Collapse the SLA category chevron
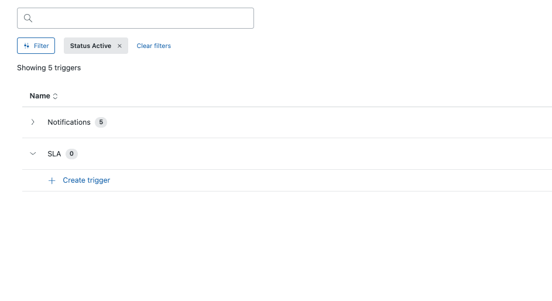The image size is (552, 301). coord(33,154)
